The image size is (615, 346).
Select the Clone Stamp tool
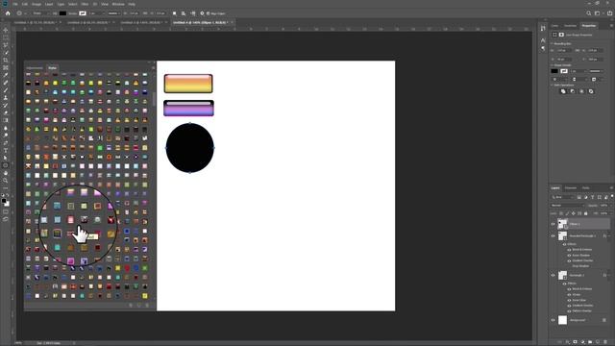(6, 98)
